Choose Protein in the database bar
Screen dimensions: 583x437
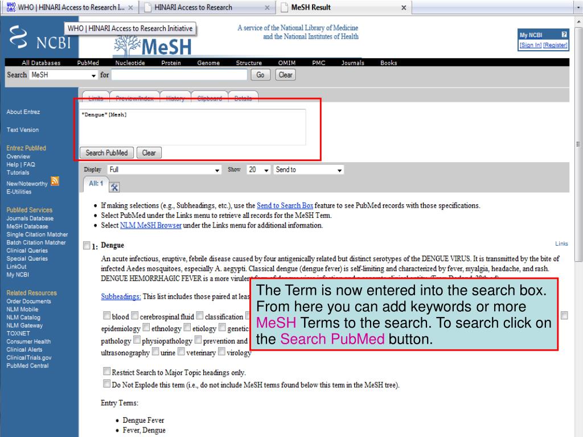coord(171,63)
